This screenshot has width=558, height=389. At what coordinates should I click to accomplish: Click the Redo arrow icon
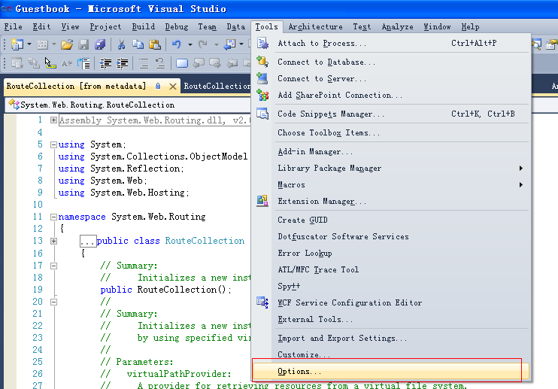click(x=203, y=44)
